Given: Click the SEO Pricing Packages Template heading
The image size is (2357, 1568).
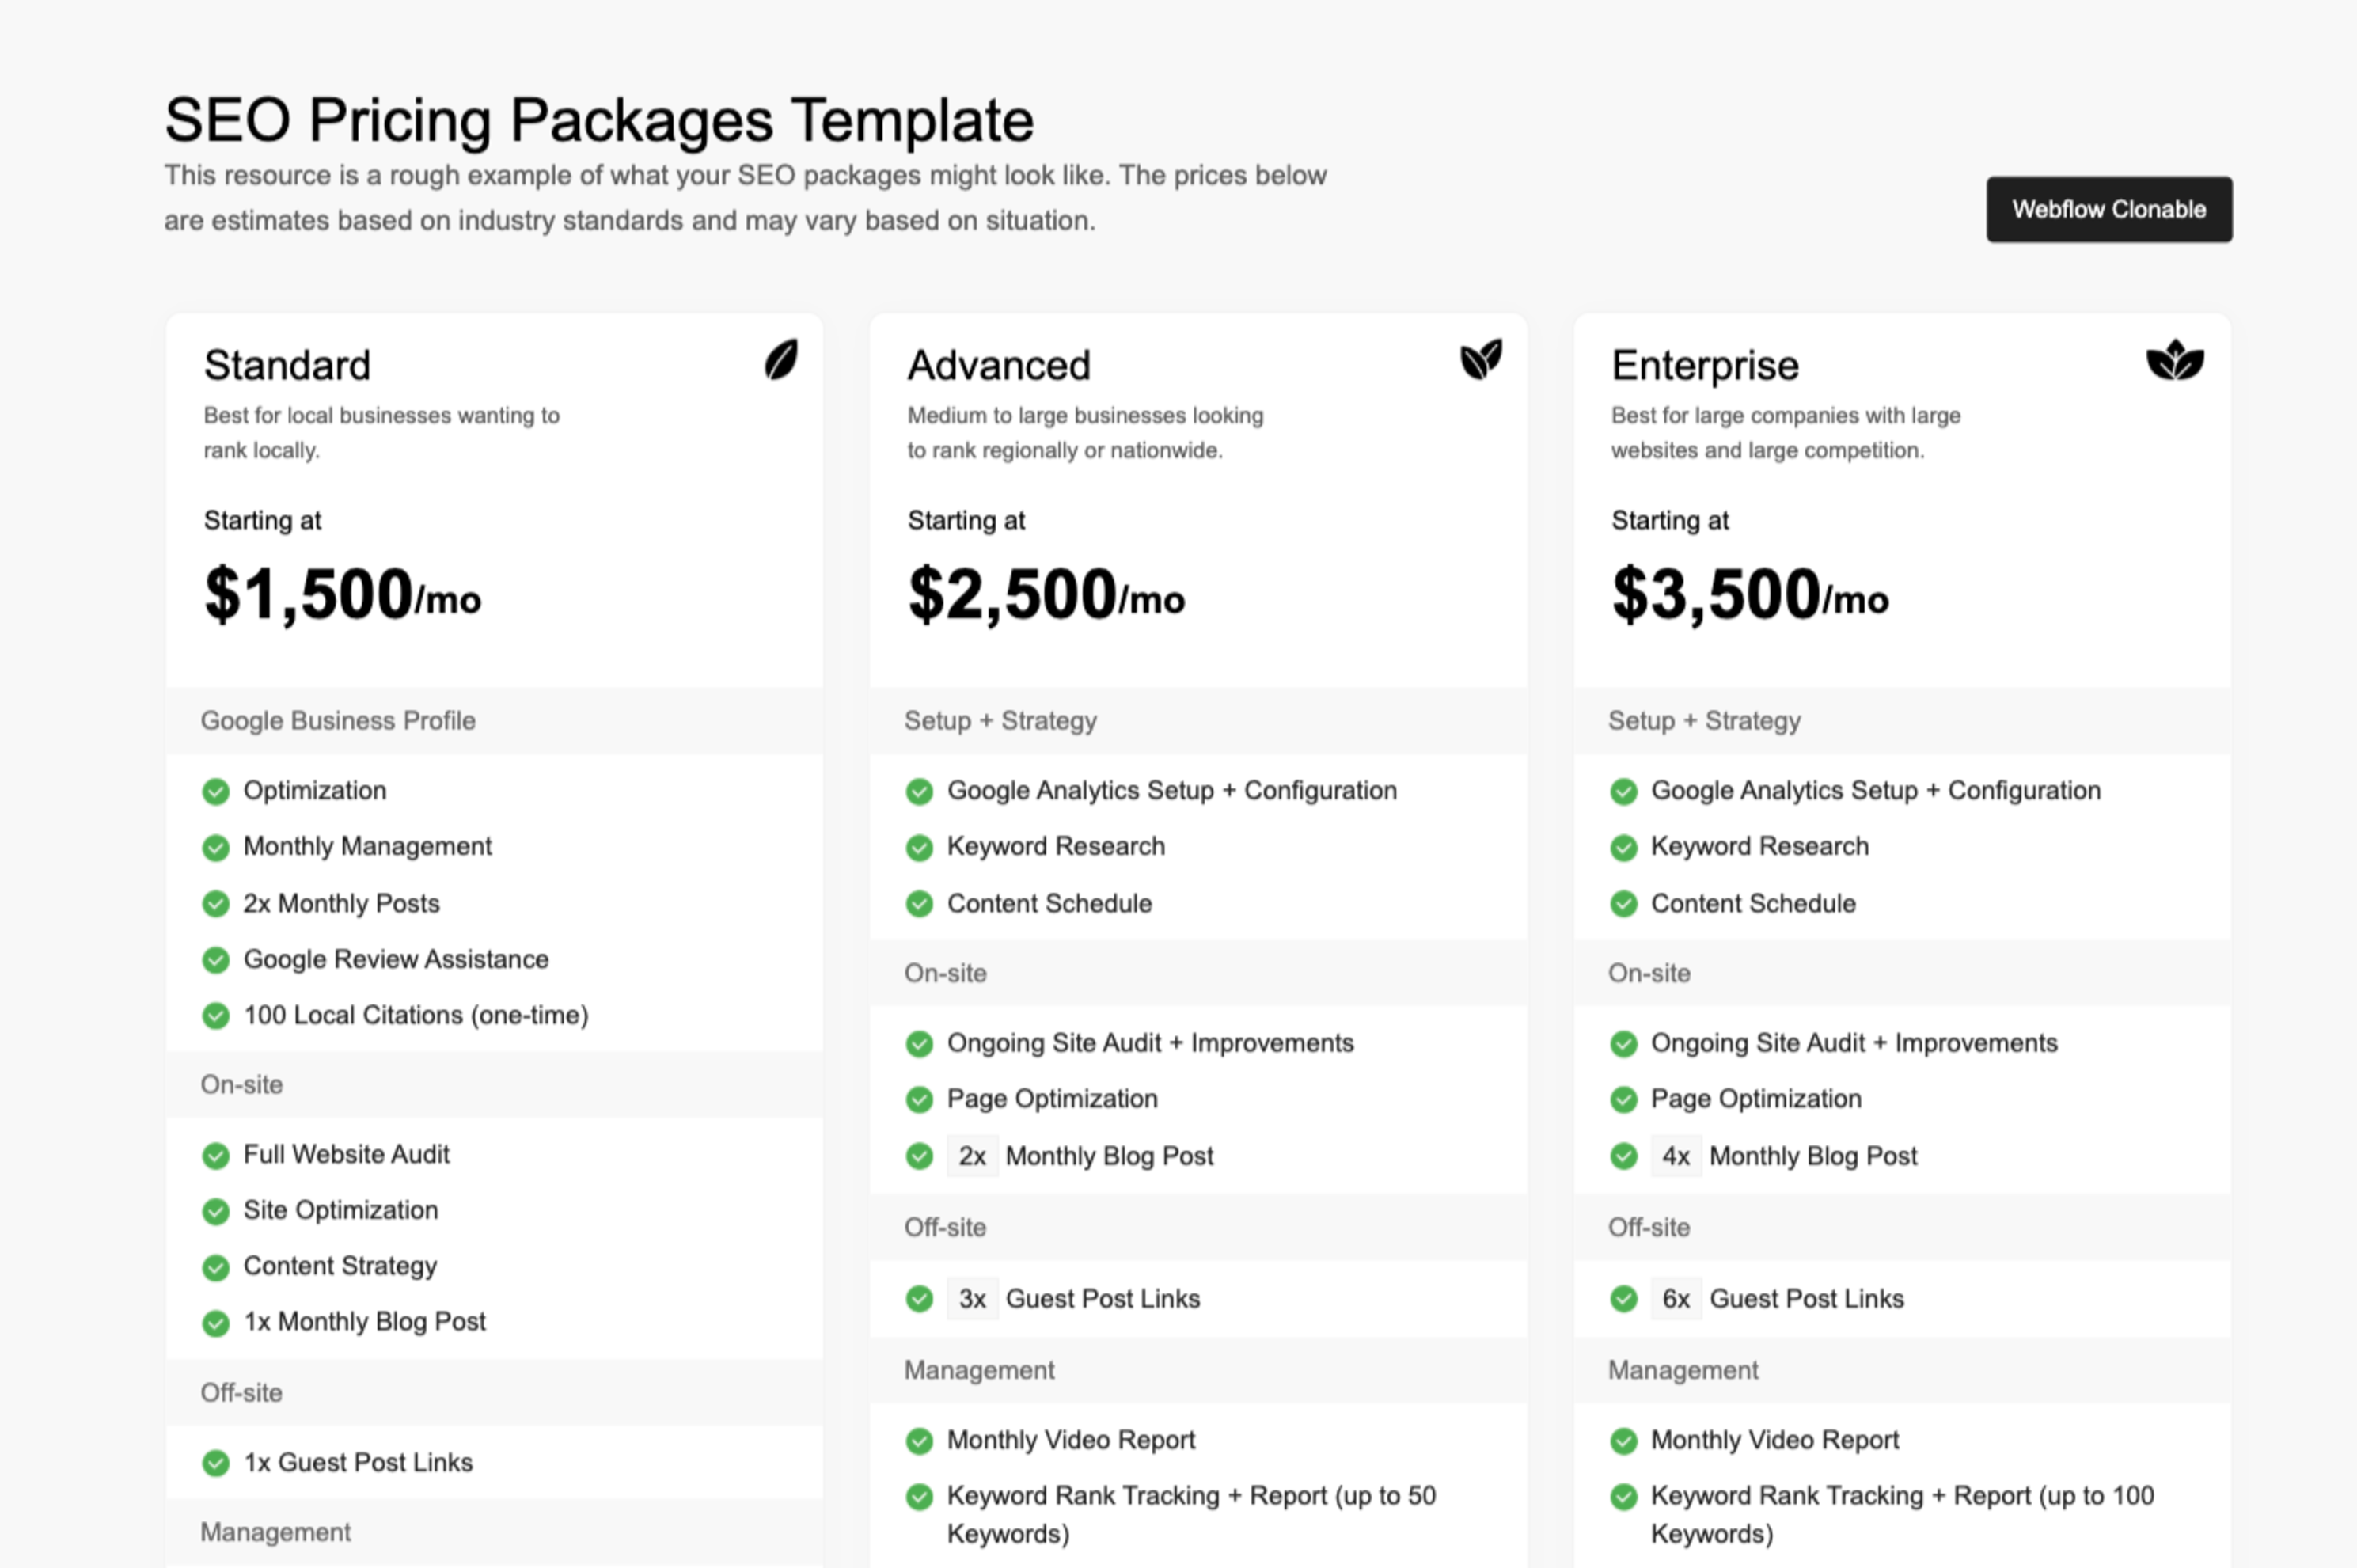Looking at the screenshot, I should (599, 120).
